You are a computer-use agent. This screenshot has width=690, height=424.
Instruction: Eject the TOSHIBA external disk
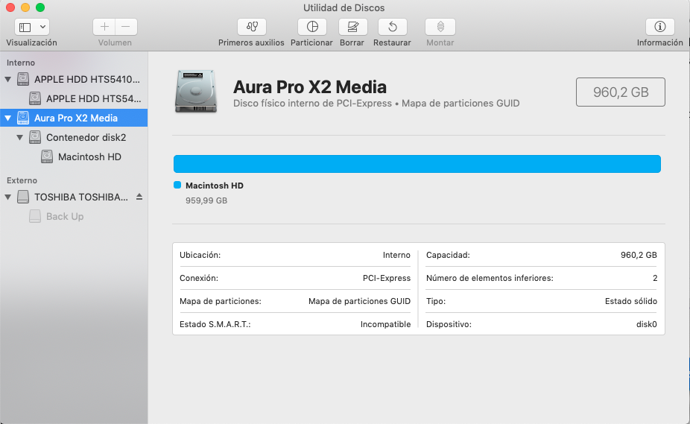coord(139,197)
